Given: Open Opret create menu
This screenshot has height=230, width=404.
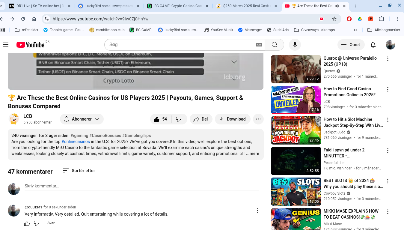Looking at the screenshot, I should click(x=351, y=45).
